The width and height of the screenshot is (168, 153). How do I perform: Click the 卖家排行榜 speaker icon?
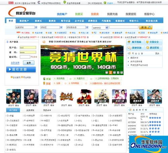[x=130, y=110]
